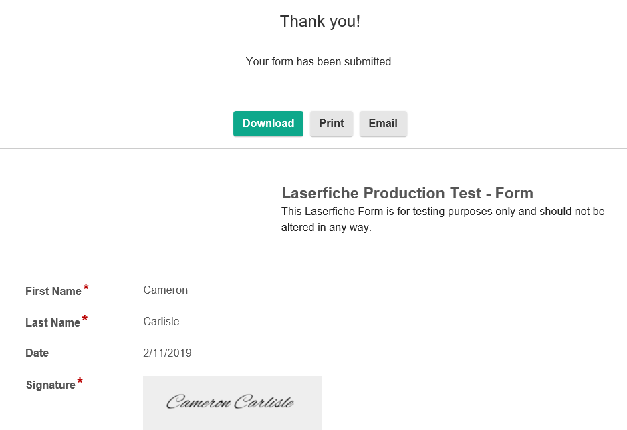Click the Email button
627x430 pixels.
pos(383,124)
